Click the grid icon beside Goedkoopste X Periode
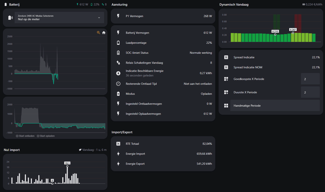 pyautogui.click(x=226, y=79)
